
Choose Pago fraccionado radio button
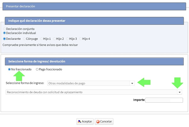[x=37, y=69]
